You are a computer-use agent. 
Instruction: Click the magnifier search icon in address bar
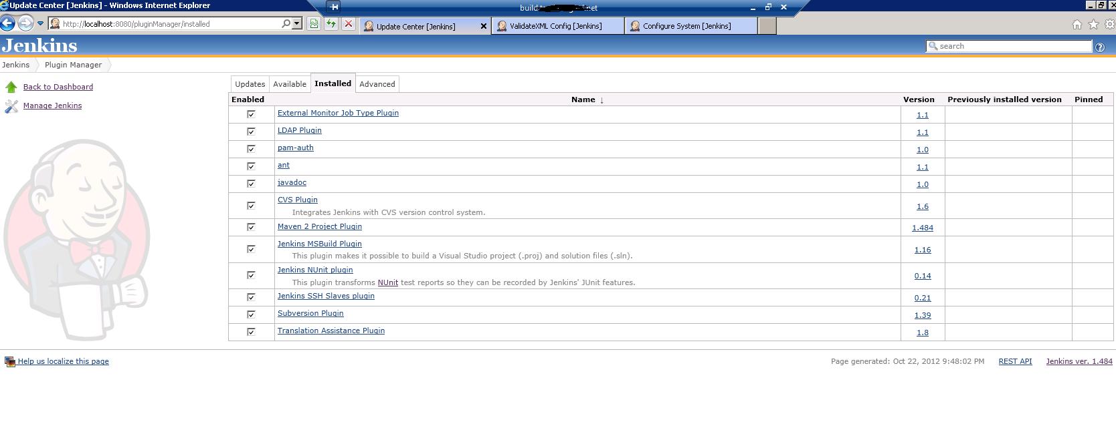click(x=286, y=23)
